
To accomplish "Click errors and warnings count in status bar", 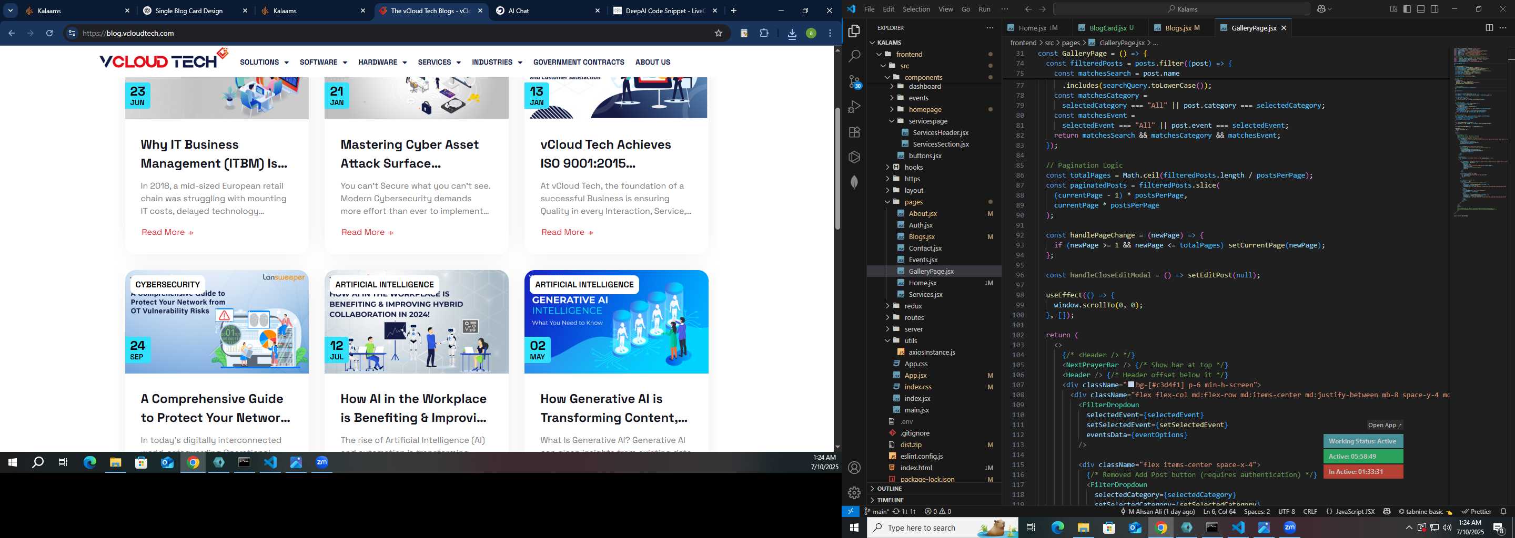I will pos(938,512).
